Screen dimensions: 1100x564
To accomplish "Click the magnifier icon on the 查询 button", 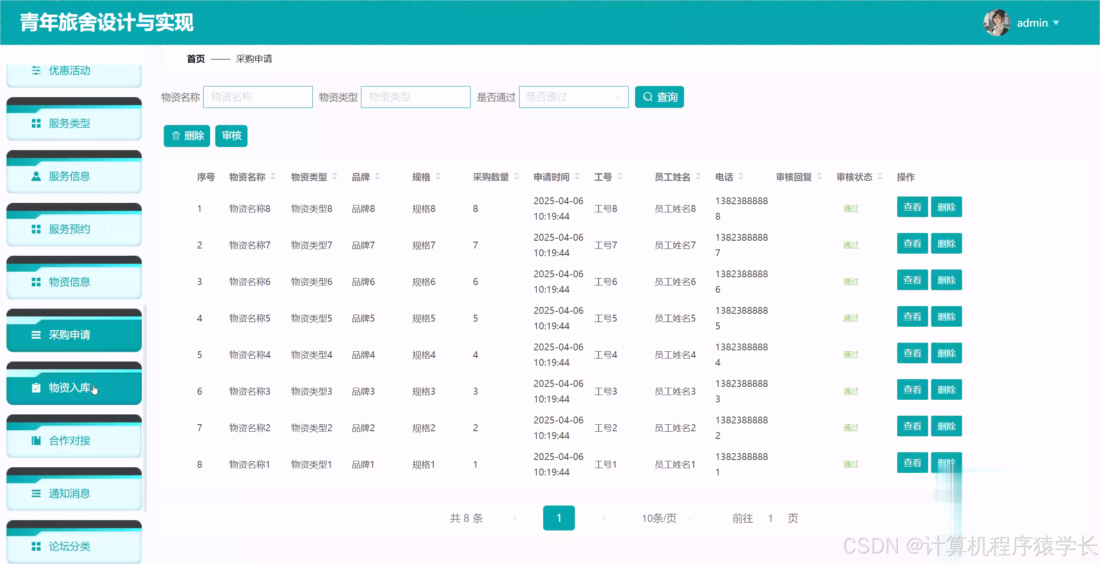I will pyautogui.click(x=647, y=97).
